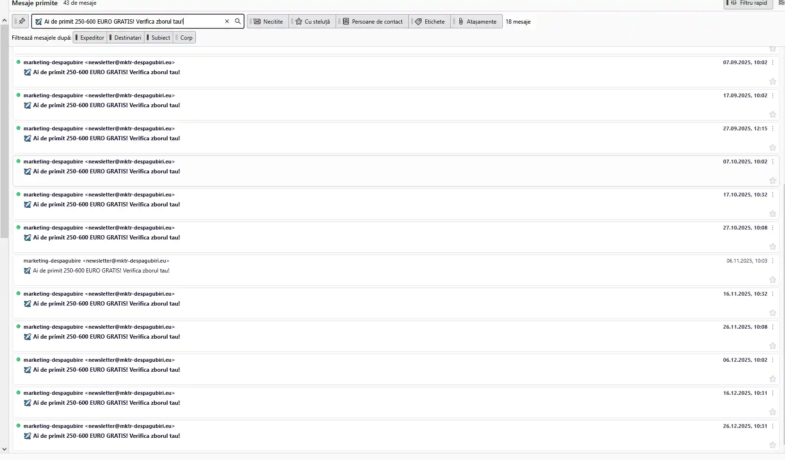785x460 pixels.
Task: Click inside the quick filter search field
Action: click(x=132, y=22)
